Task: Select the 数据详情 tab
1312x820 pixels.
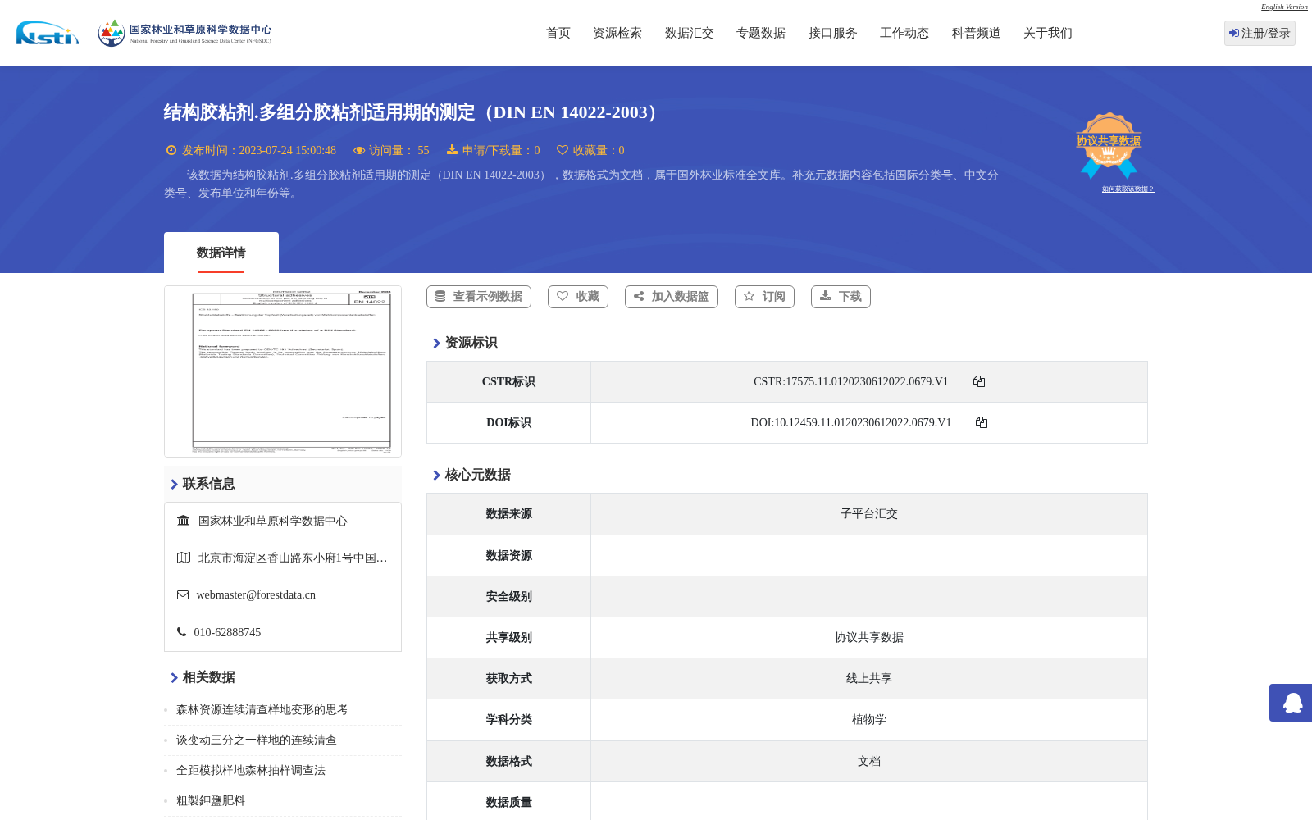Action: (221, 253)
